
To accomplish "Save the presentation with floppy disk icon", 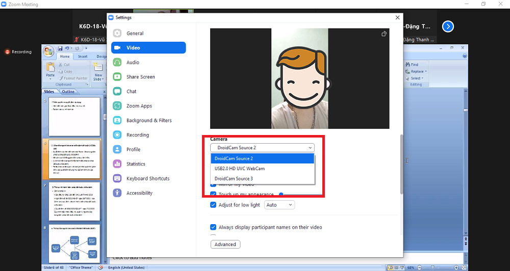I will 60,48.
